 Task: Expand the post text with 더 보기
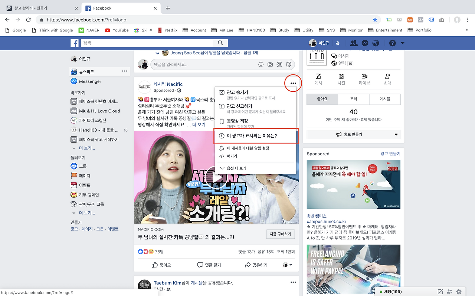[x=199, y=125]
